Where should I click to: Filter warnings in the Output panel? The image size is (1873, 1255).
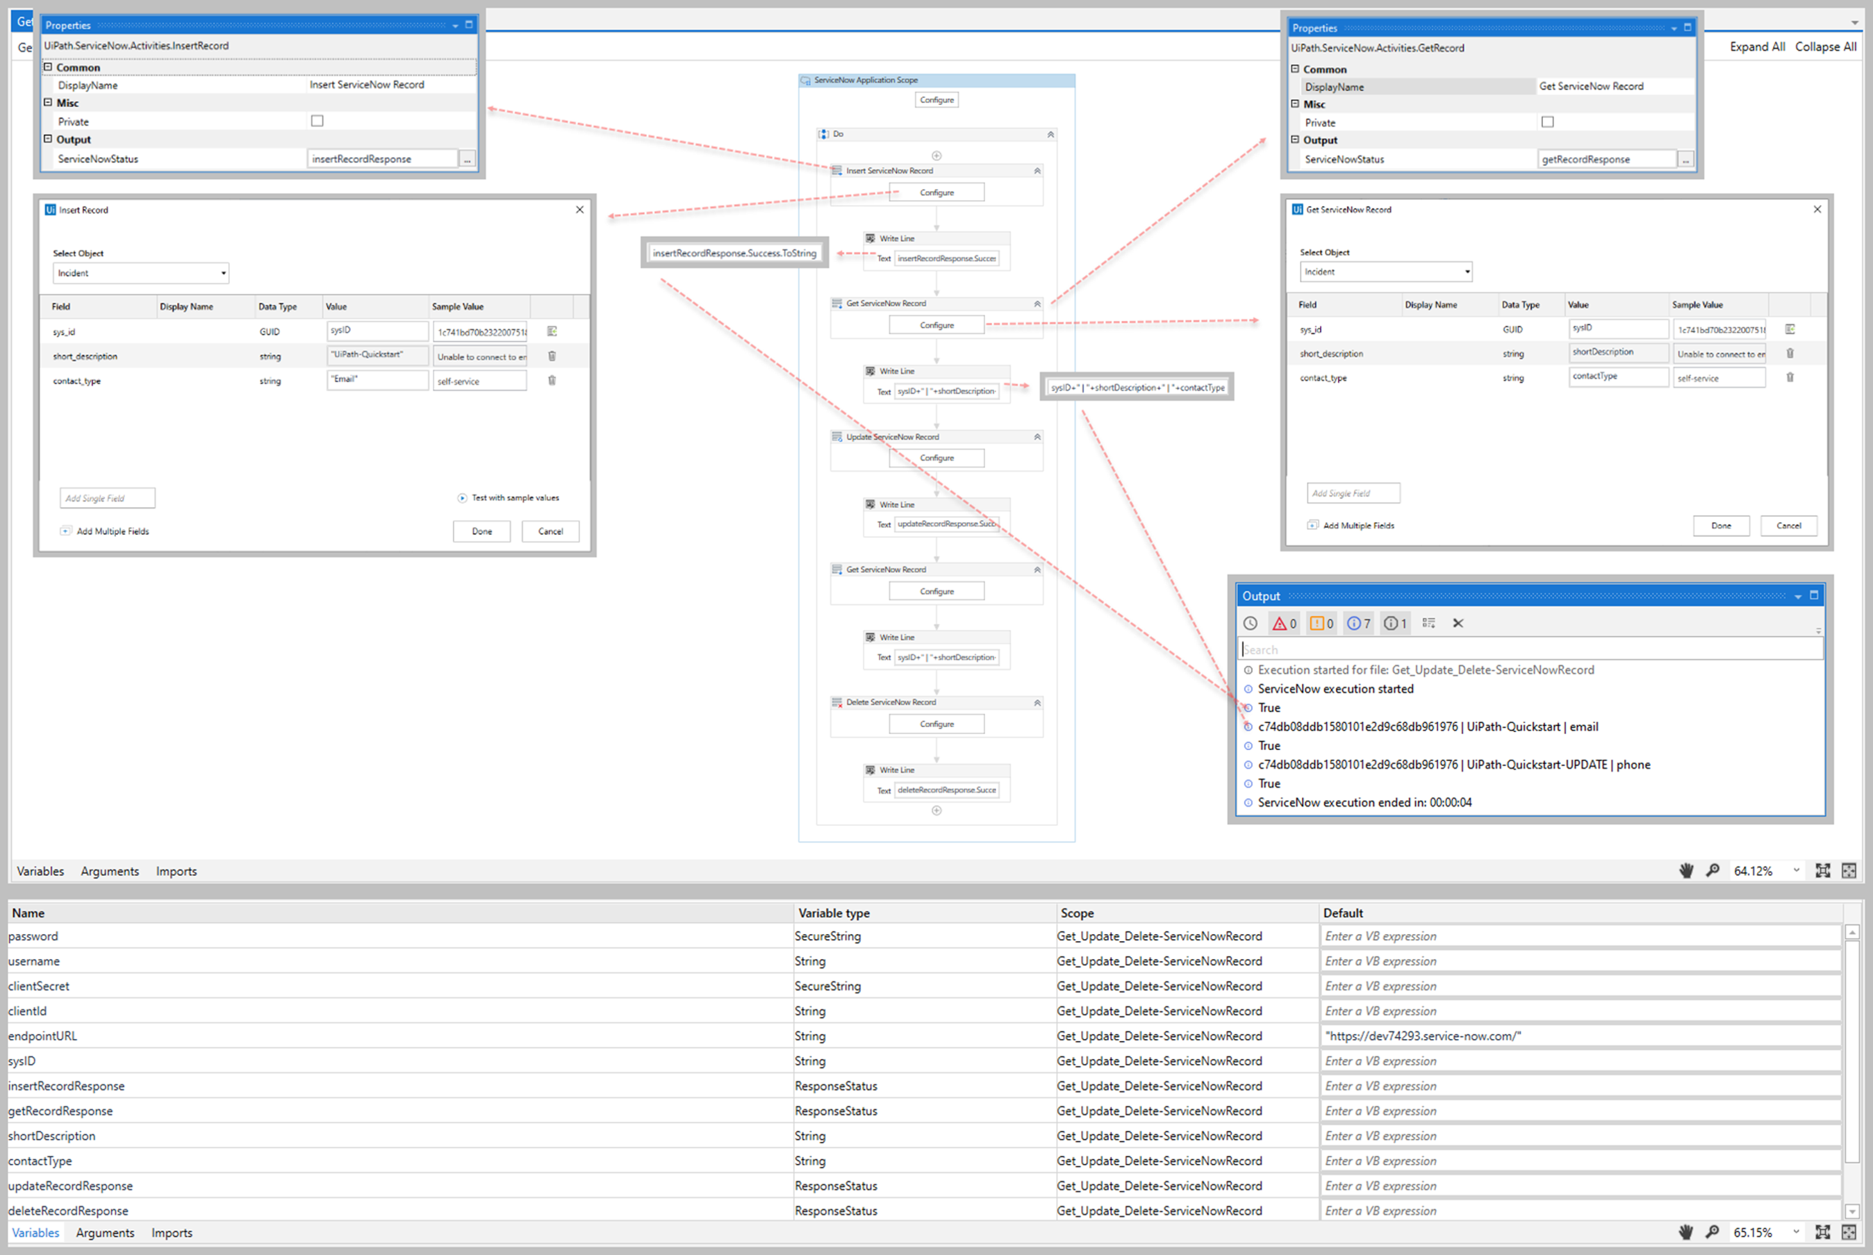[1321, 623]
